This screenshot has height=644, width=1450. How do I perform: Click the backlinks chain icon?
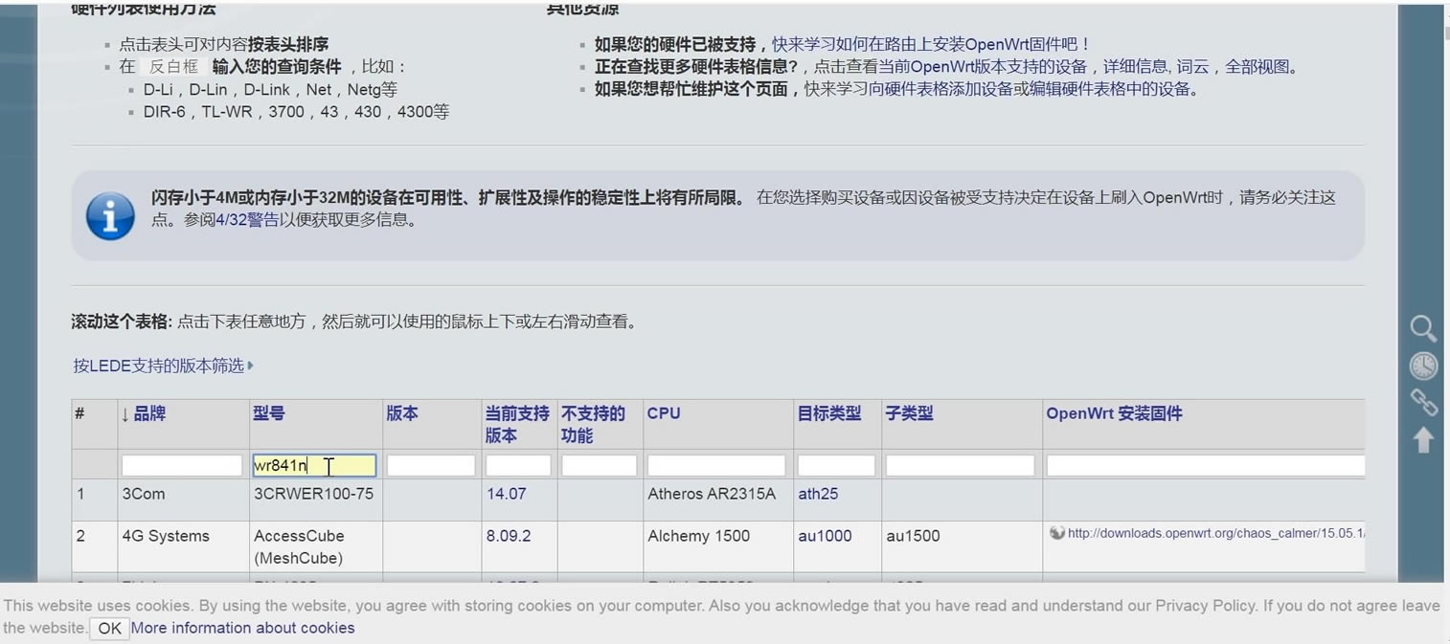1423,403
